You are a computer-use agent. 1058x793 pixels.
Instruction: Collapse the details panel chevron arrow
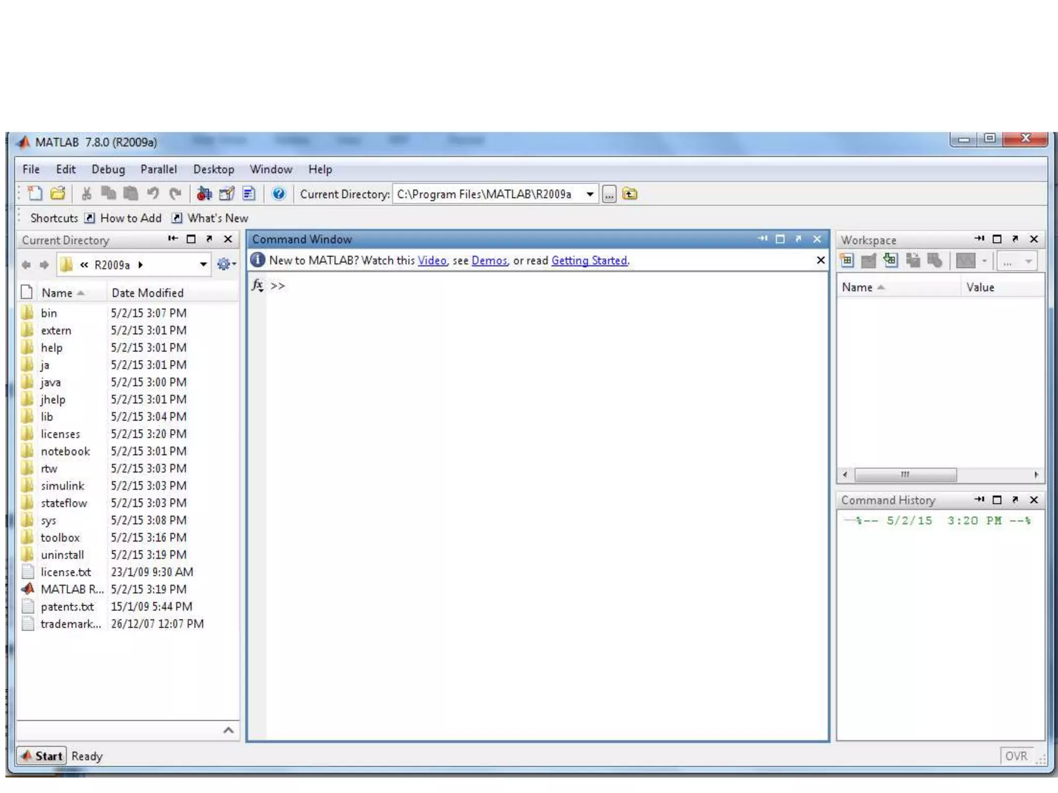(x=228, y=730)
